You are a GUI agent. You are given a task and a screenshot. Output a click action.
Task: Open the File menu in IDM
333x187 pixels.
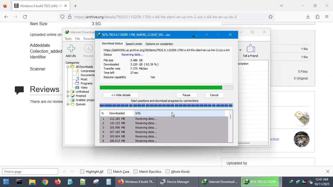(78, 39)
